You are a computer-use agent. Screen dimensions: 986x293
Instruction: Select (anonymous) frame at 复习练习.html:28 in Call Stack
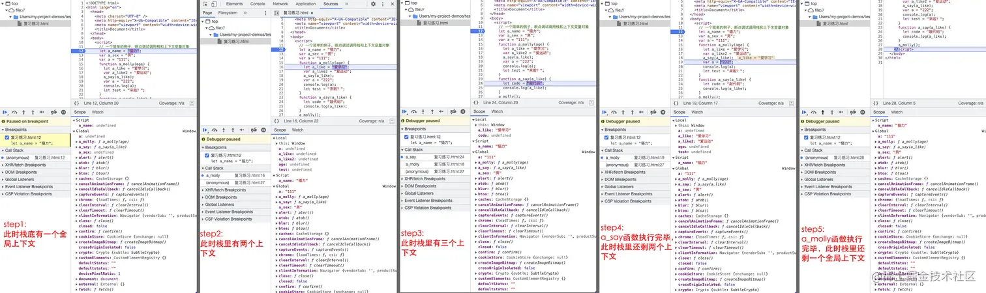(835, 158)
